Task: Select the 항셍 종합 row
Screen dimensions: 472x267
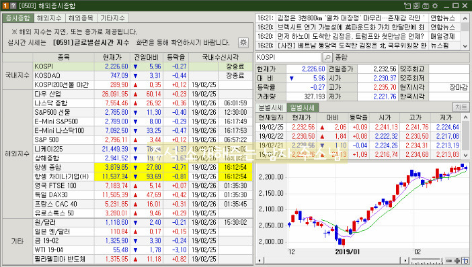Action: click(x=143, y=167)
